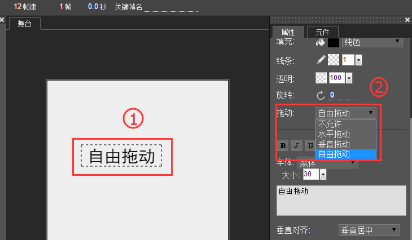Viewport: 412px width, 240px height.
Task: Select the 舞台 tab
Action: (25, 24)
